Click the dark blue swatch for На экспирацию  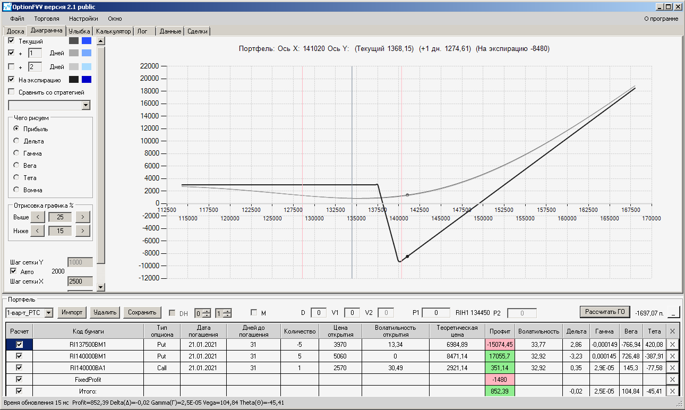(87, 80)
